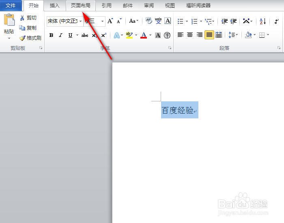The width and height of the screenshot is (284, 223).
Task: Toggle Strikethrough abc formatting
Action: tap(85, 35)
